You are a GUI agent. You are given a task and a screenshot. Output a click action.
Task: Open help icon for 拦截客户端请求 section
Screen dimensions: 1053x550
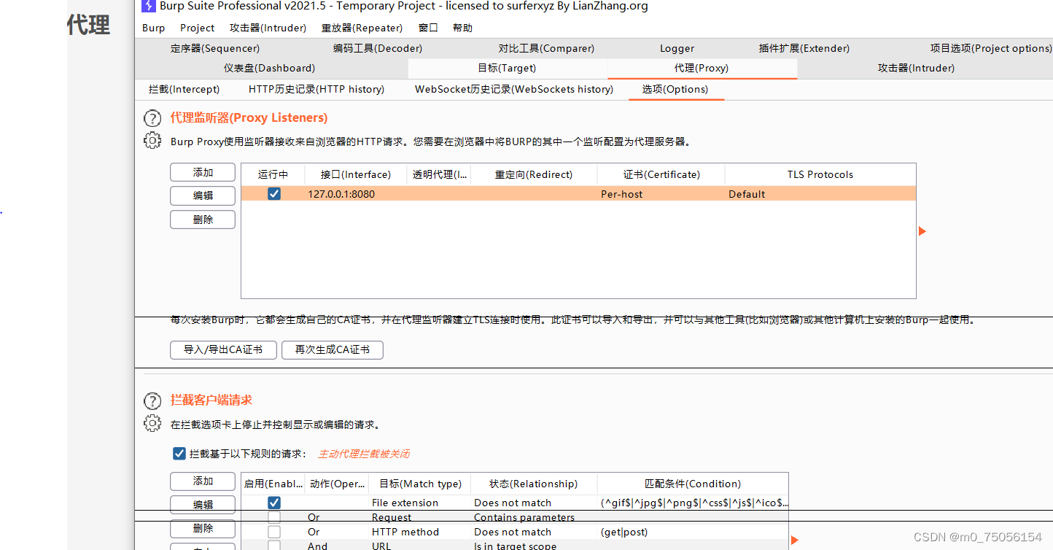[152, 400]
